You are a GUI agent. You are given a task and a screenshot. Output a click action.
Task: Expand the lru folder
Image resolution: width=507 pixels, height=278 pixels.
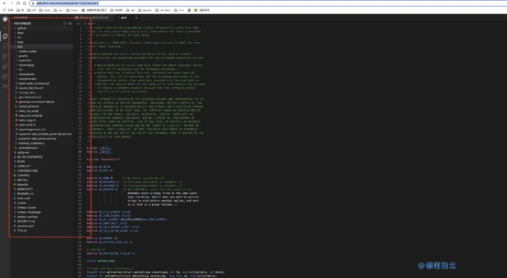(x=42, y=69)
